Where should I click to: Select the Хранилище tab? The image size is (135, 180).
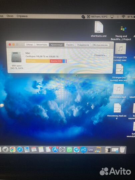(x=57, y=45)
